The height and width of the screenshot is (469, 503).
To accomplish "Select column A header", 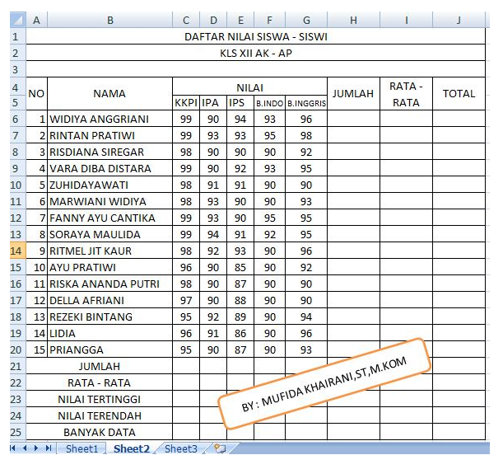I will coord(36,20).
